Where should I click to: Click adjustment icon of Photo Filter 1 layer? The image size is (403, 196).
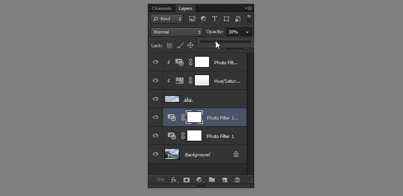(x=172, y=136)
